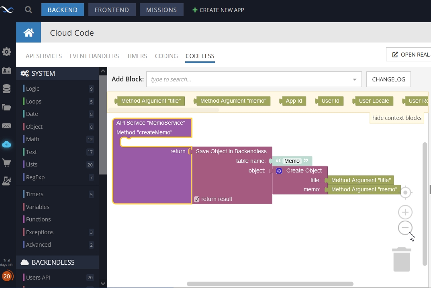Center the workspace with the target icon
Screen dimensions: 431x288
[405, 193]
